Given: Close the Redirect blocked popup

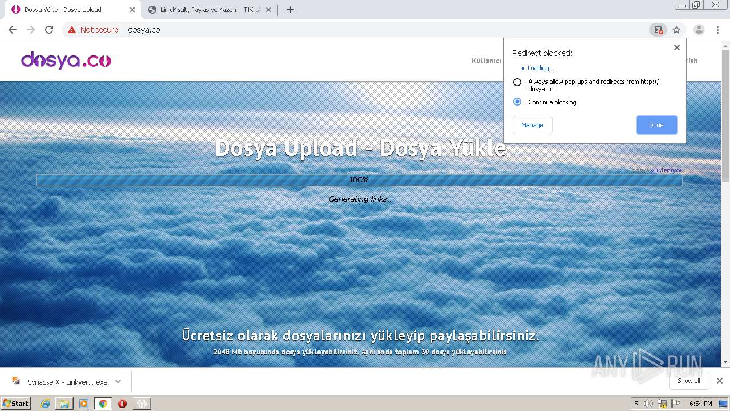Looking at the screenshot, I should [677, 47].
